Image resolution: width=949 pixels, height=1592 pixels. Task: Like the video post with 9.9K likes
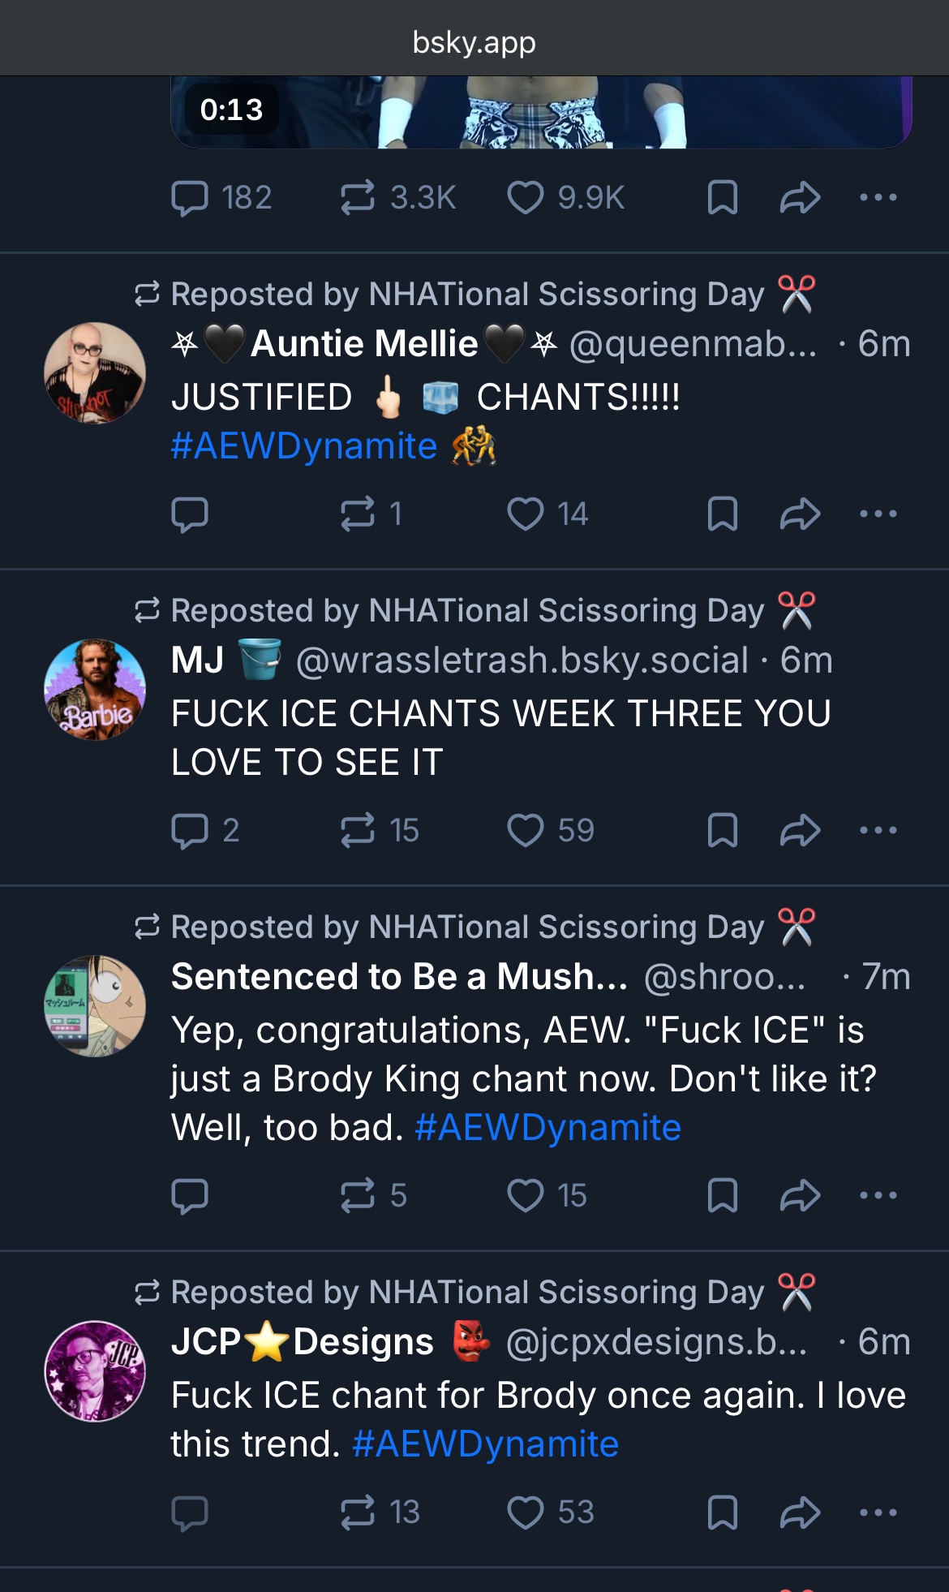(525, 197)
